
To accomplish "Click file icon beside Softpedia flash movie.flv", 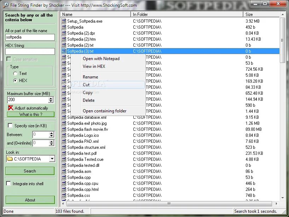I will click(x=64, y=129).
